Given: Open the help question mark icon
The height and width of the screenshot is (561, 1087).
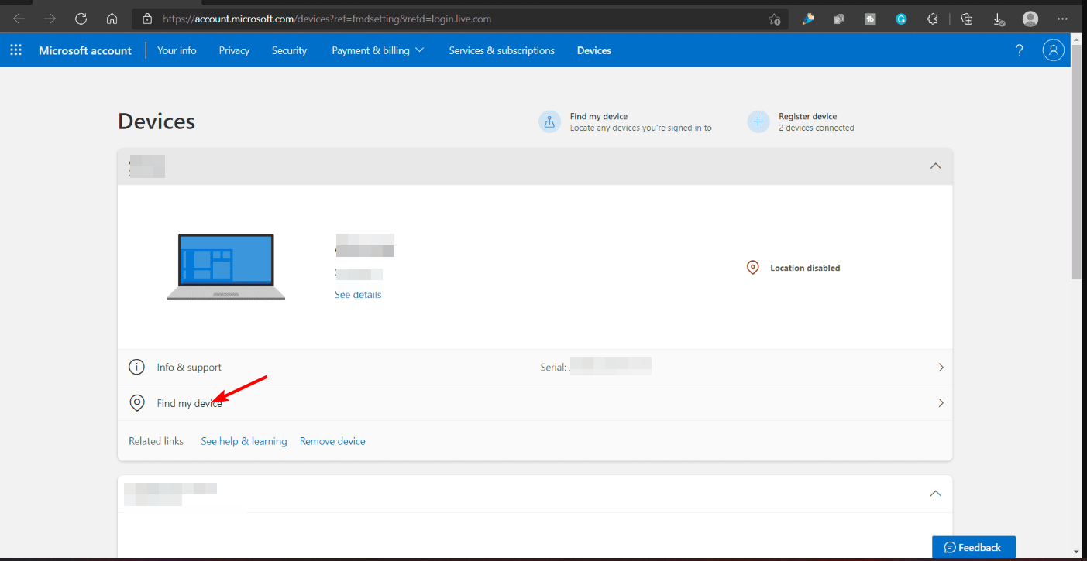Looking at the screenshot, I should pyautogui.click(x=1019, y=50).
